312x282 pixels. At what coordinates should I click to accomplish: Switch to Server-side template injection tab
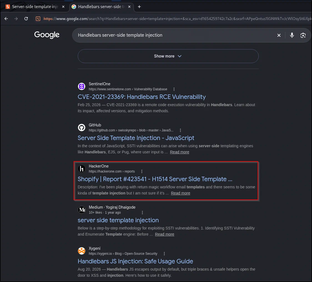click(35, 7)
